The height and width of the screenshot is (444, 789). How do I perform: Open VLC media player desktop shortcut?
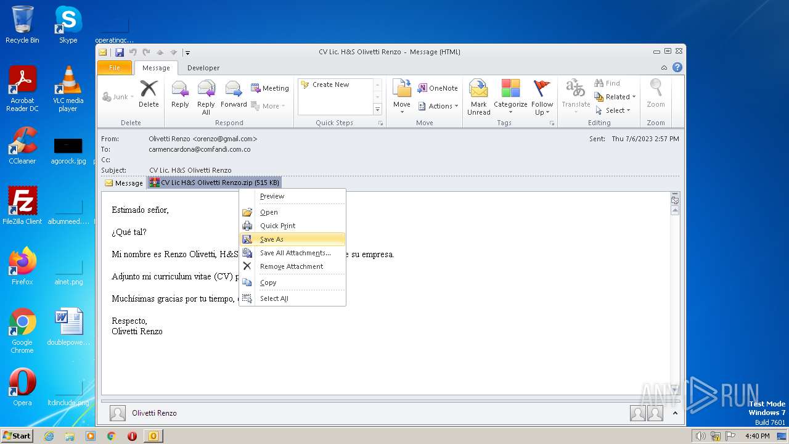coord(68,88)
